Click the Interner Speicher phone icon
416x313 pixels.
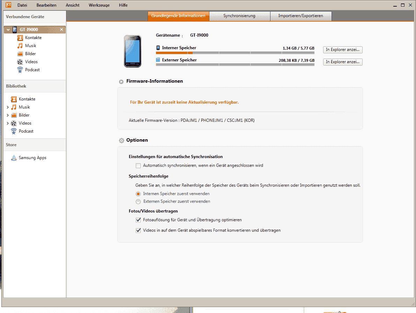158,48
